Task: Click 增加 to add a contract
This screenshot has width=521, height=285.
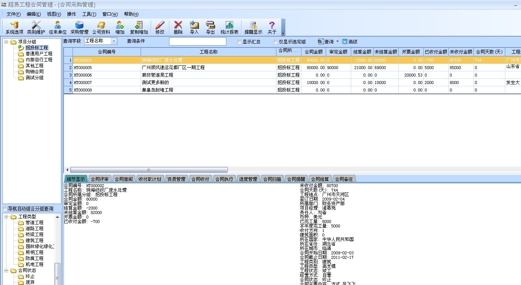Action: point(120,27)
